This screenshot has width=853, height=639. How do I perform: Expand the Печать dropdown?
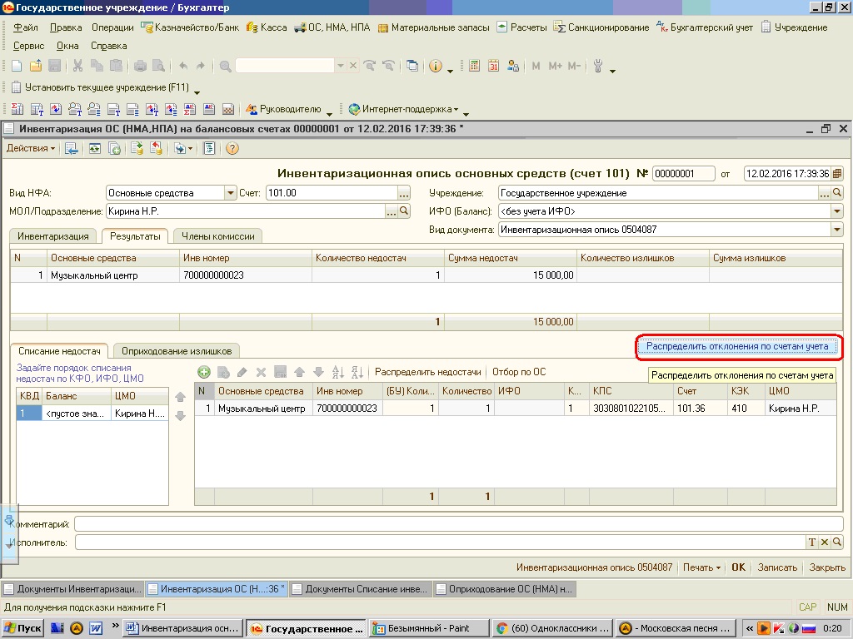click(701, 567)
